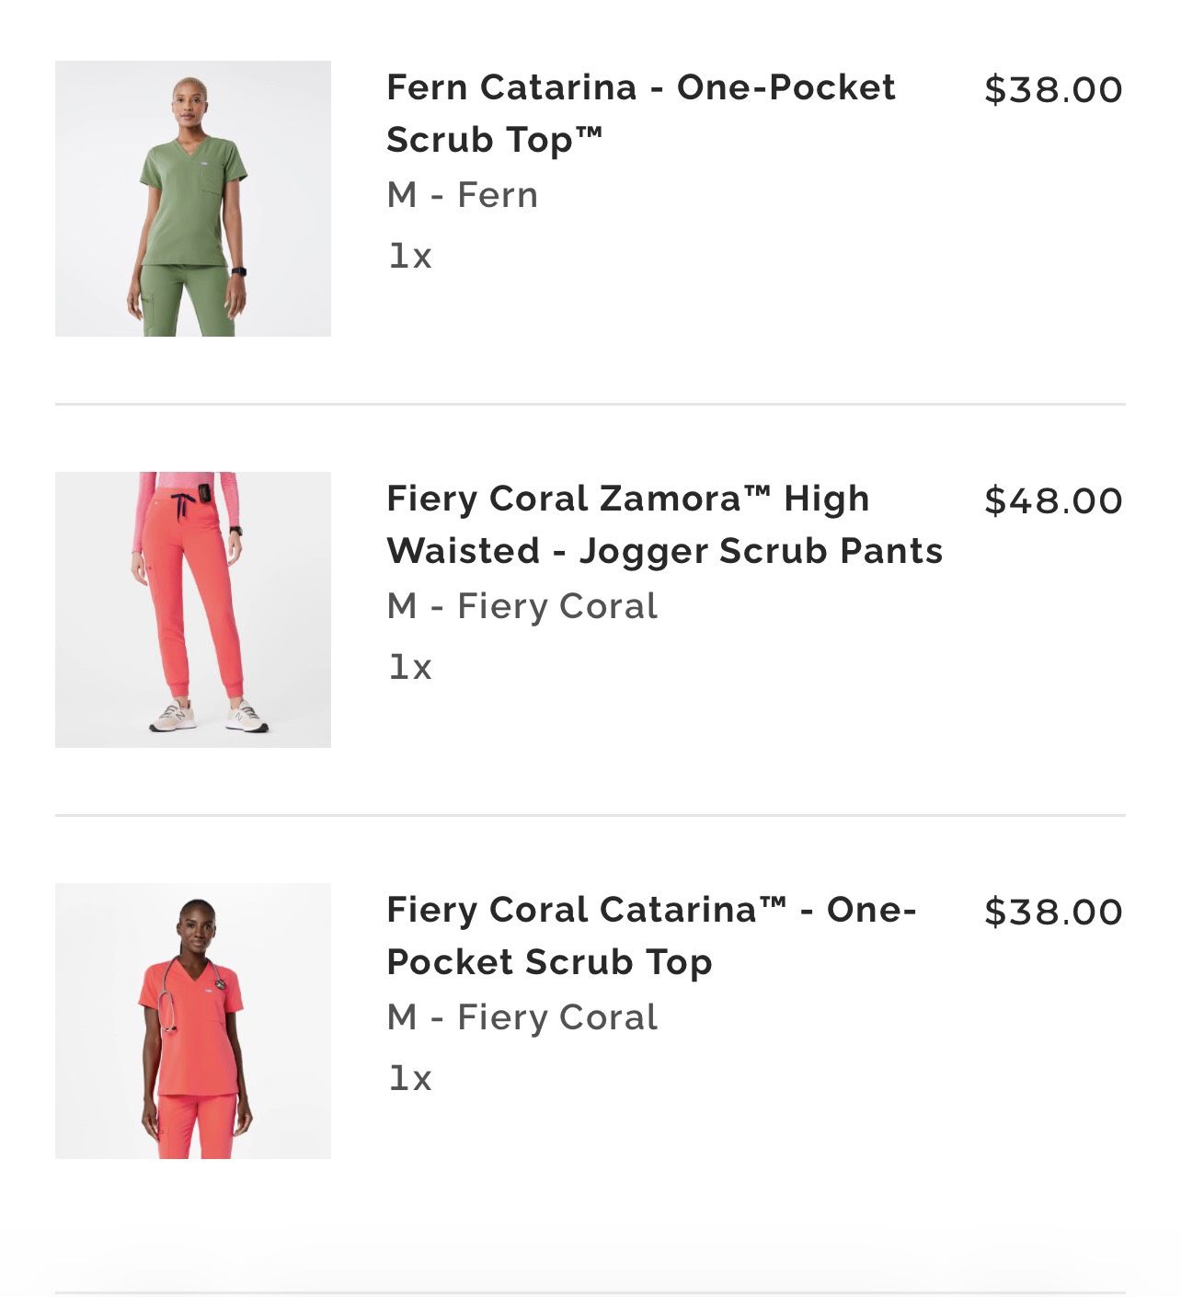The height and width of the screenshot is (1297, 1181).
Task: Click the "M - Fern" size and color text
Action: click(462, 195)
